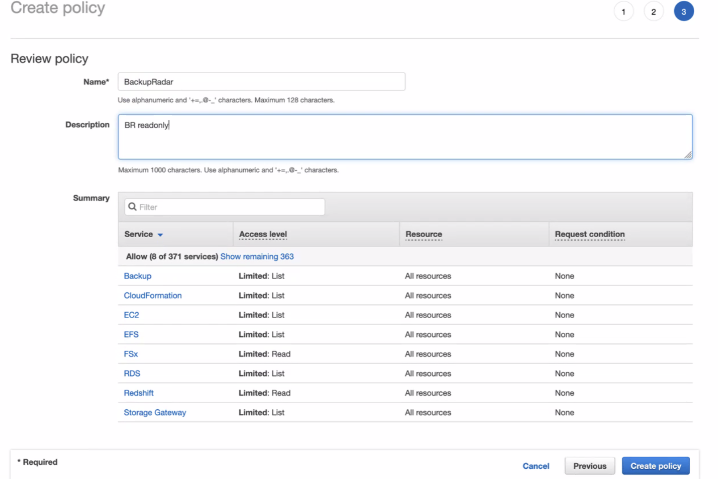
Task: Select 'Limited: List' in Storage Gateway row
Action: 262,412
